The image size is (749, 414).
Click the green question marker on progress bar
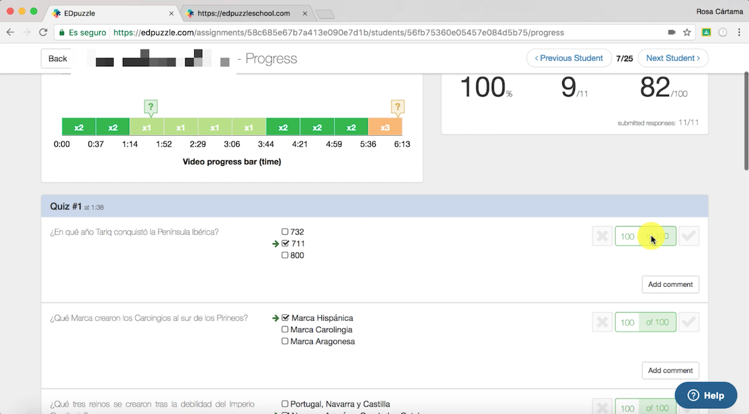pos(150,107)
